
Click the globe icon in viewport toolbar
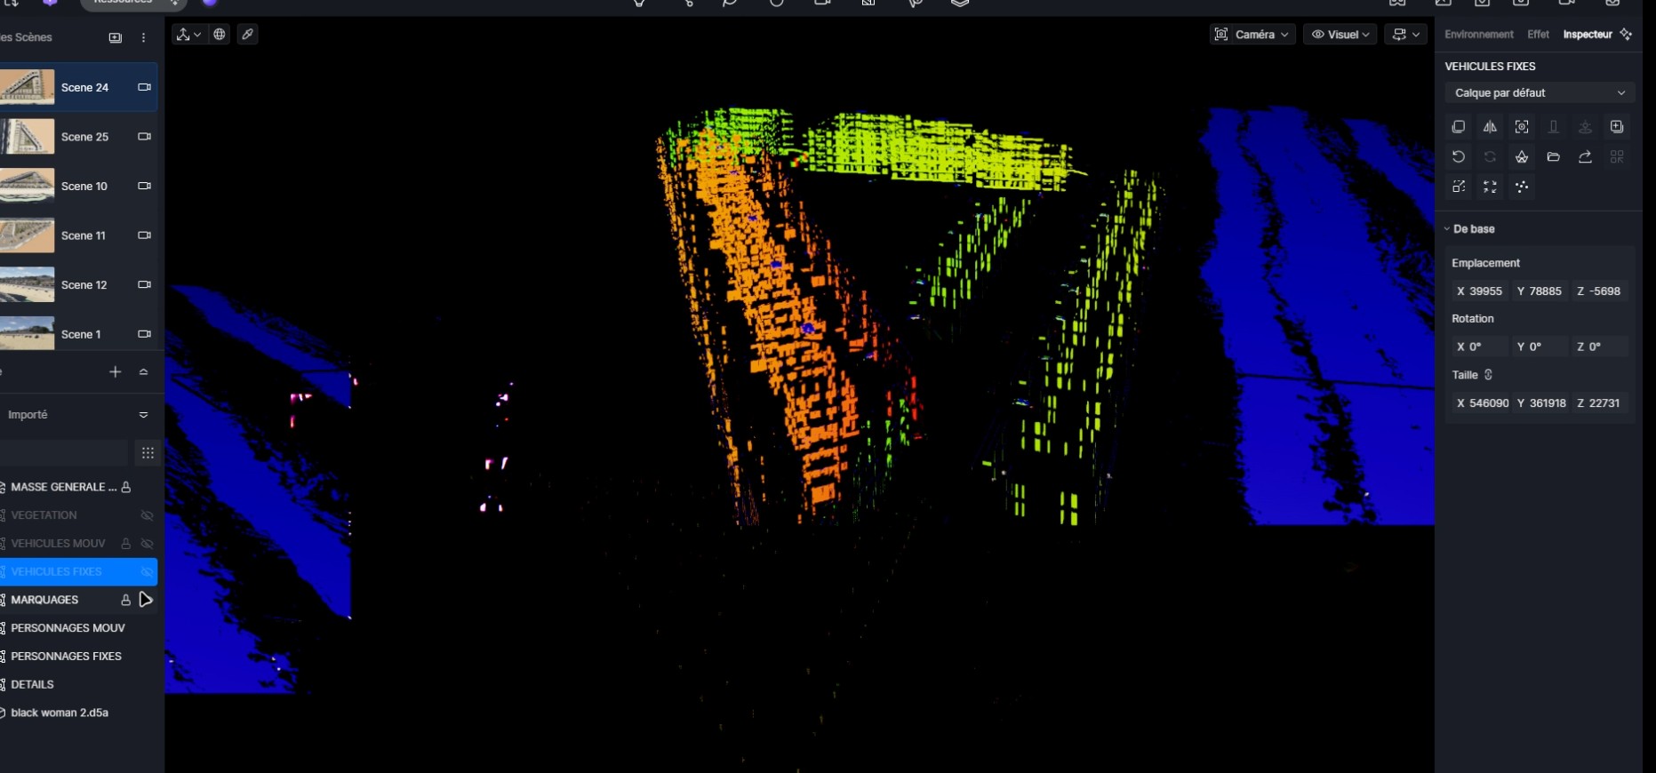[220, 35]
